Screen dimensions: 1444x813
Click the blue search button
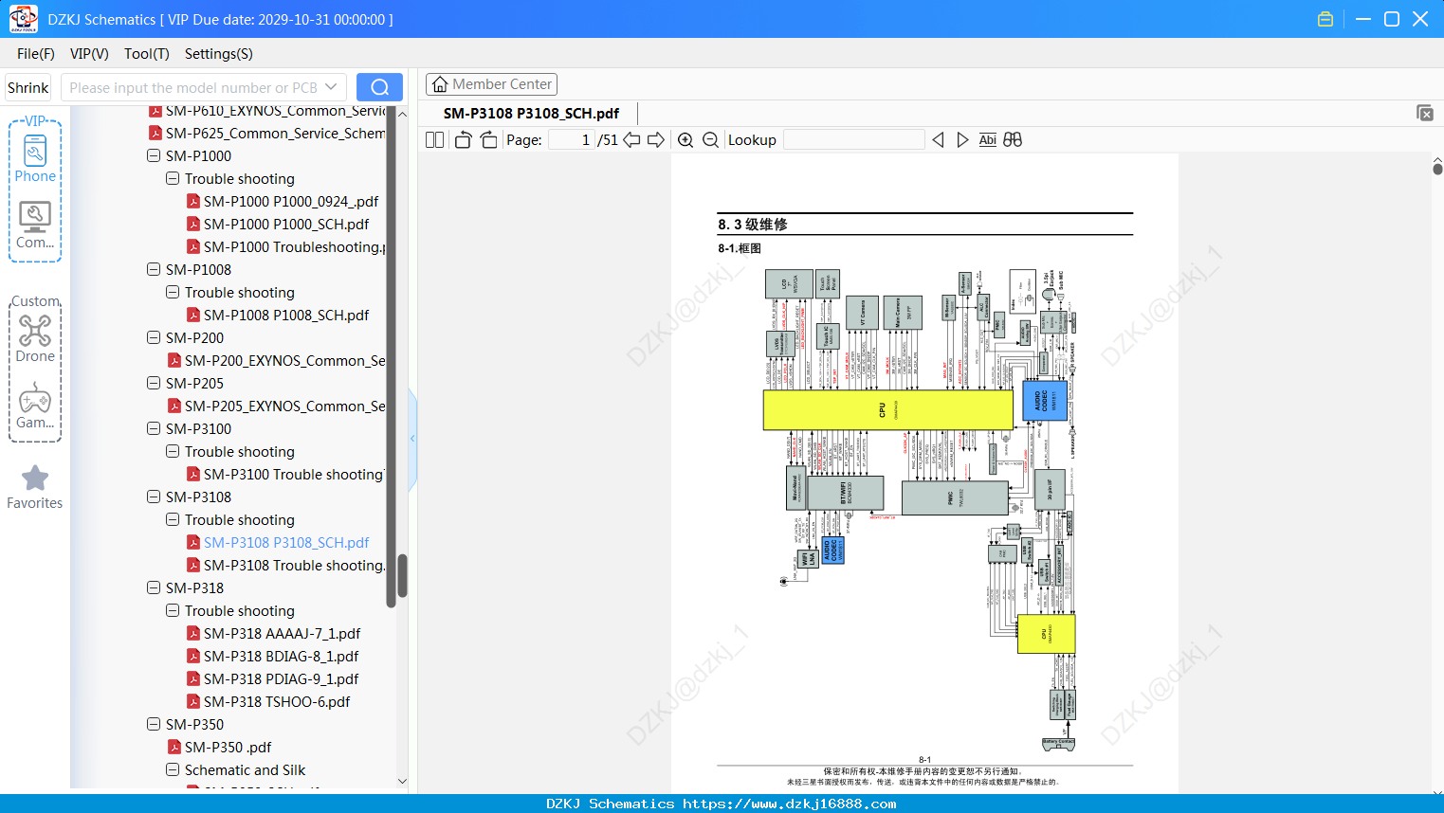pos(379,87)
